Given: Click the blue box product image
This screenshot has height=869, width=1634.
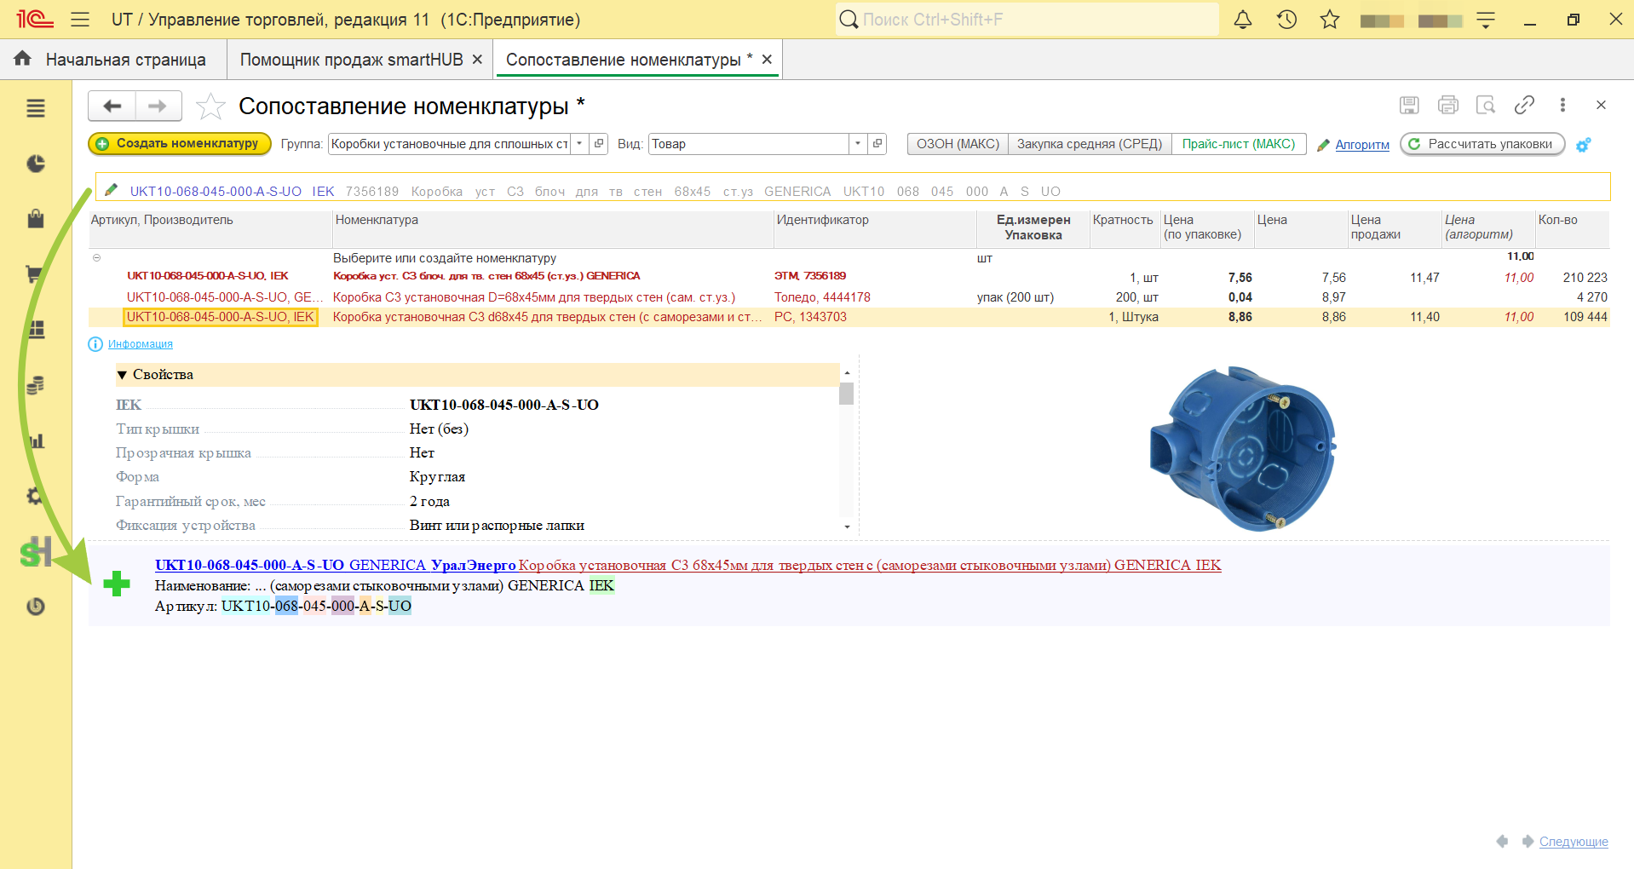Looking at the screenshot, I should [1244, 448].
